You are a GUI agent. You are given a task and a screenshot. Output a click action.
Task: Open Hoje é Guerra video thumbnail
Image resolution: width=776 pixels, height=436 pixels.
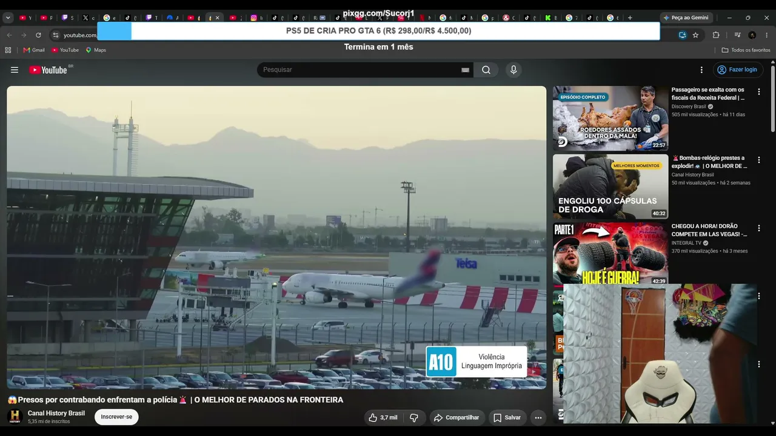coord(610,254)
